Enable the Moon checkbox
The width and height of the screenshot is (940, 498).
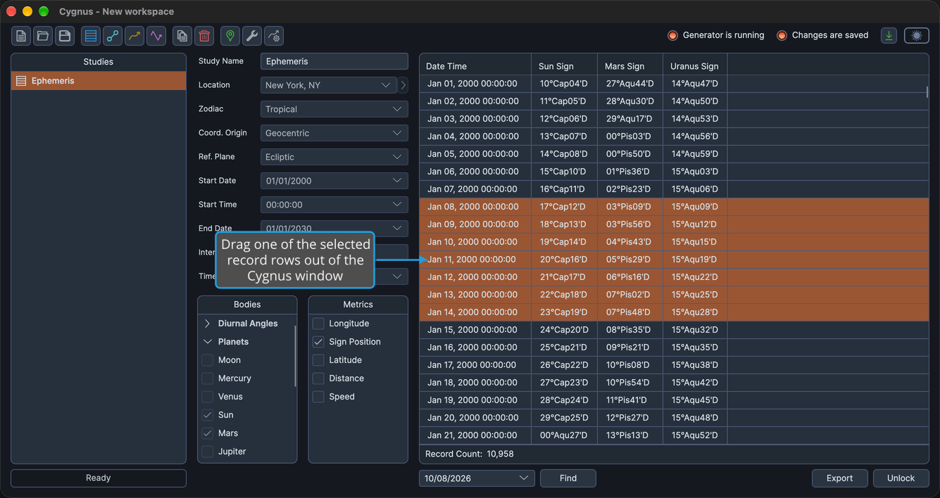(x=208, y=360)
